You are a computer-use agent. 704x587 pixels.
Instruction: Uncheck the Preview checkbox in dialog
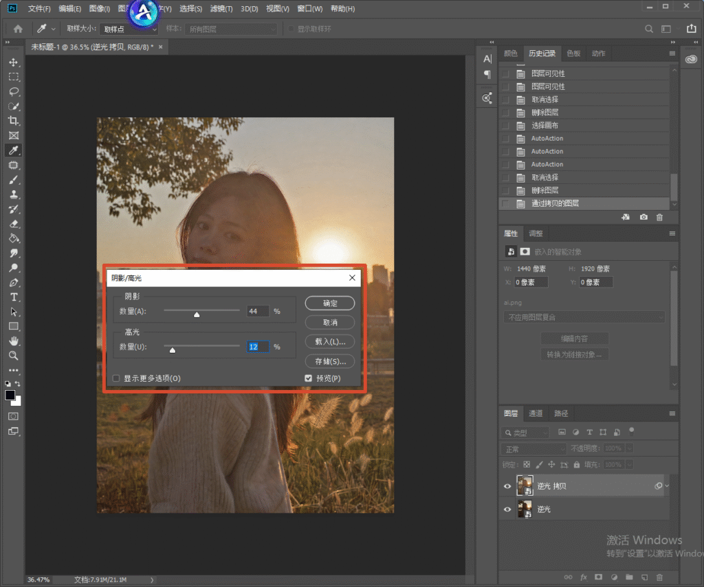click(308, 378)
